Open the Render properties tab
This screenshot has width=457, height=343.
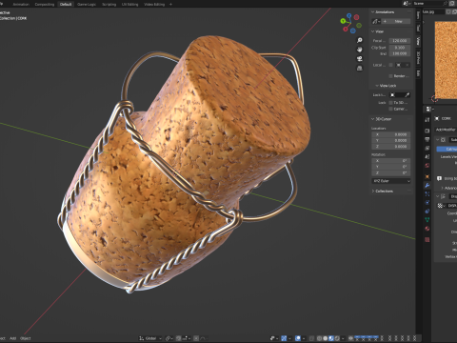pyautogui.click(x=427, y=131)
